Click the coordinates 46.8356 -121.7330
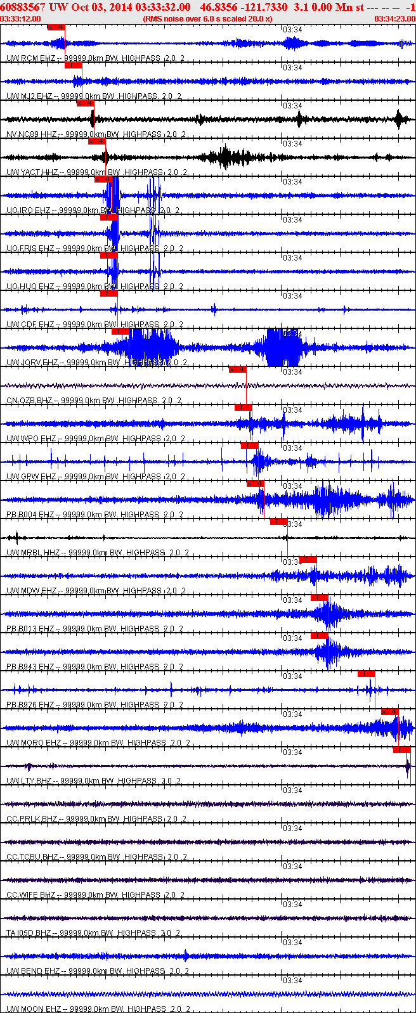Viewport: 416px width, 1013px height. click(244, 7)
